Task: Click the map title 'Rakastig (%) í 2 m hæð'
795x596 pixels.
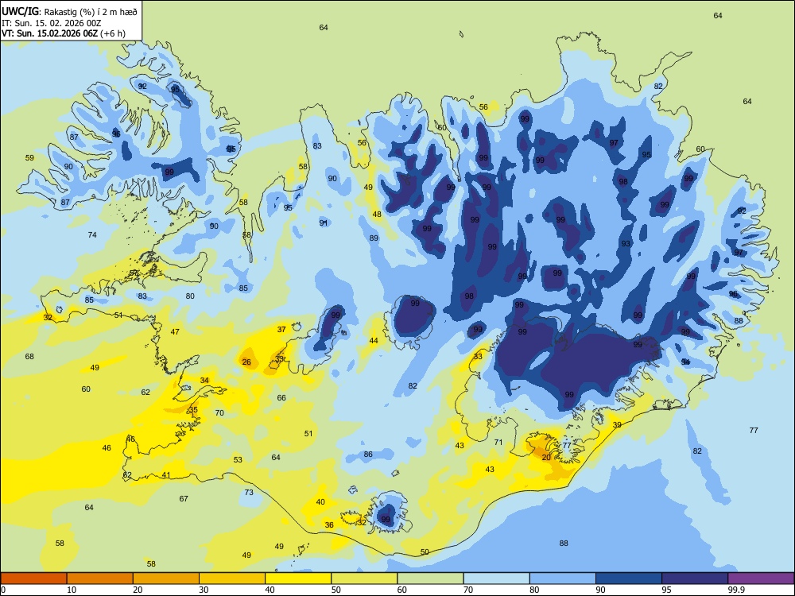Action: pos(91,12)
